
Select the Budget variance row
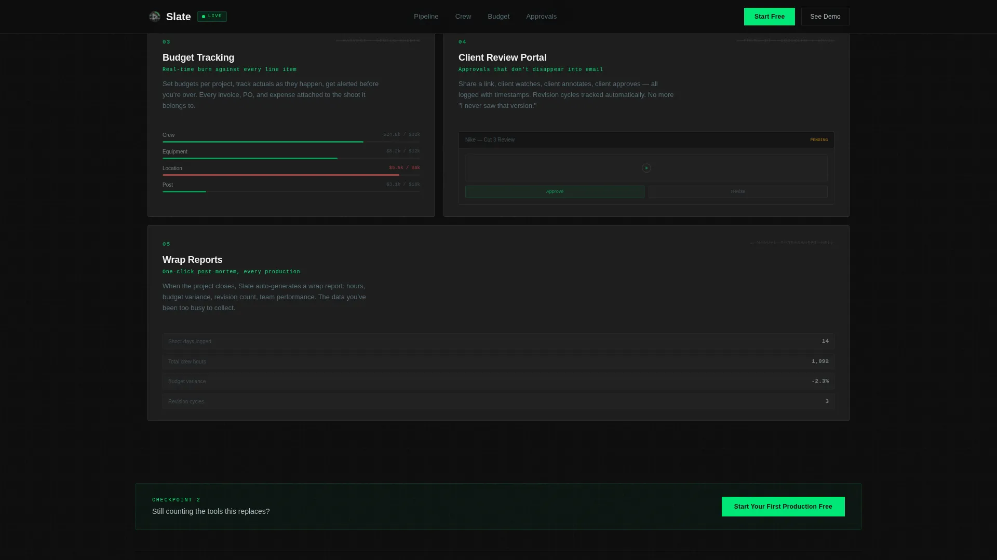(x=498, y=381)
